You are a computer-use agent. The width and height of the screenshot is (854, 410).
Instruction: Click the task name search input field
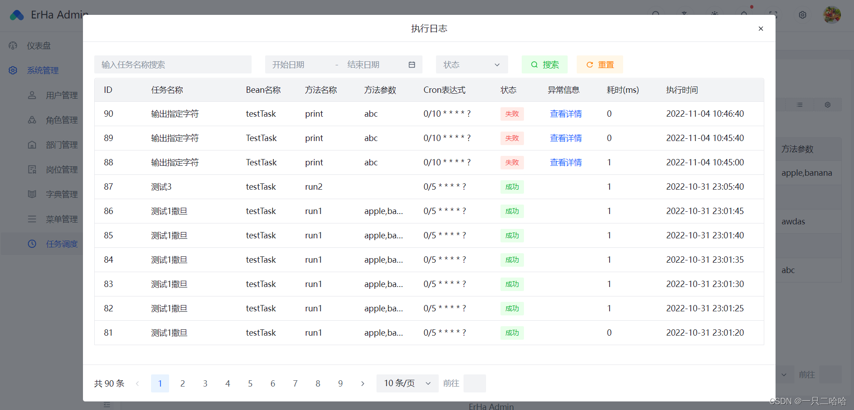[x=173, y=64]
